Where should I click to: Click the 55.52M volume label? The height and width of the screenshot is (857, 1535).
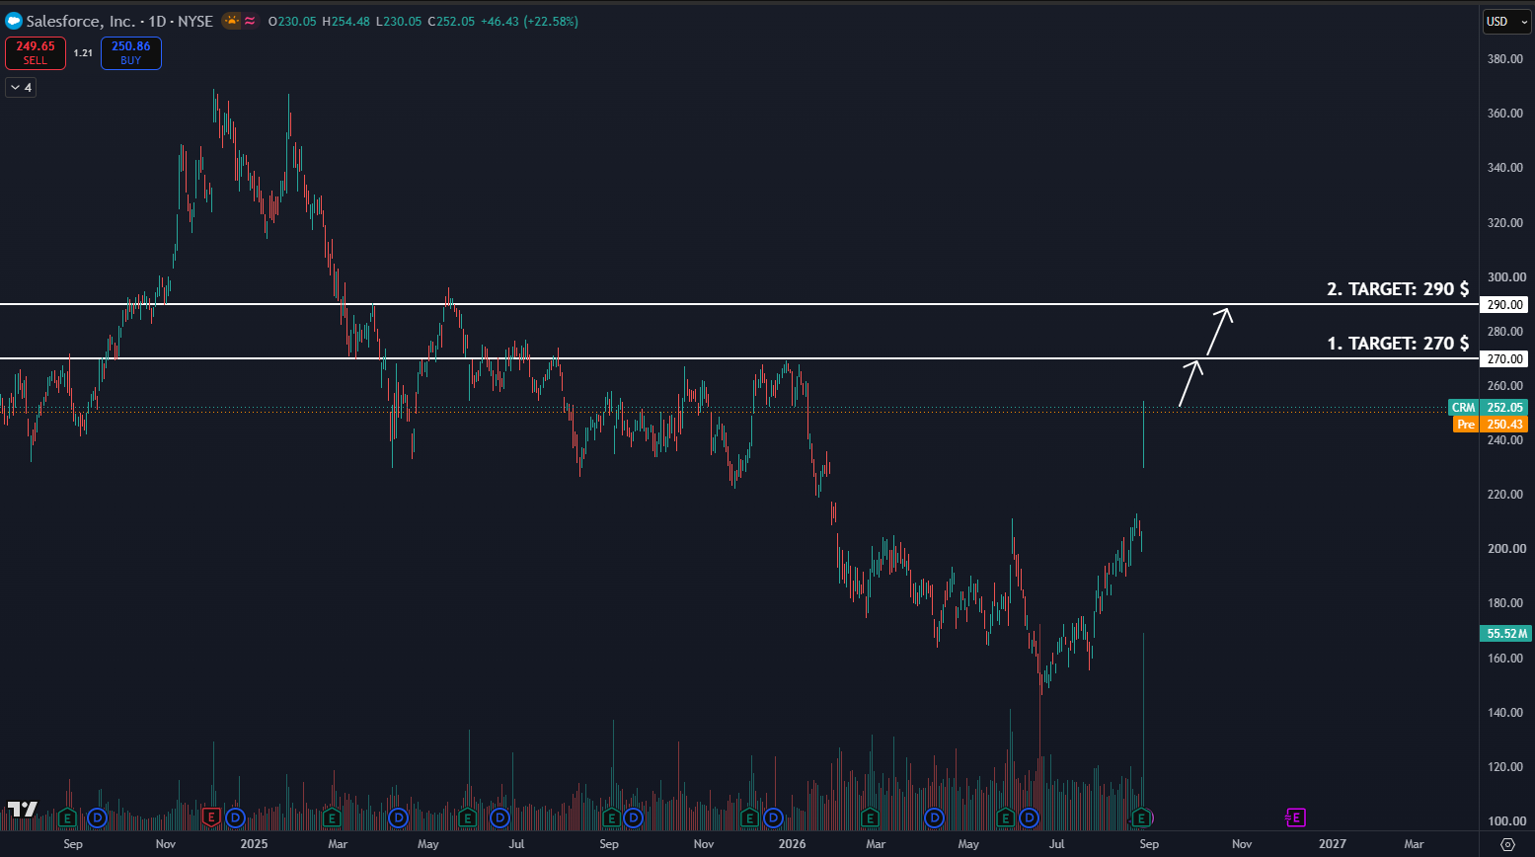pyautogui.click(x=1506, y=634)
